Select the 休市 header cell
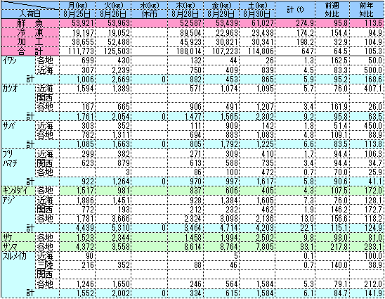 coord(150,14)
